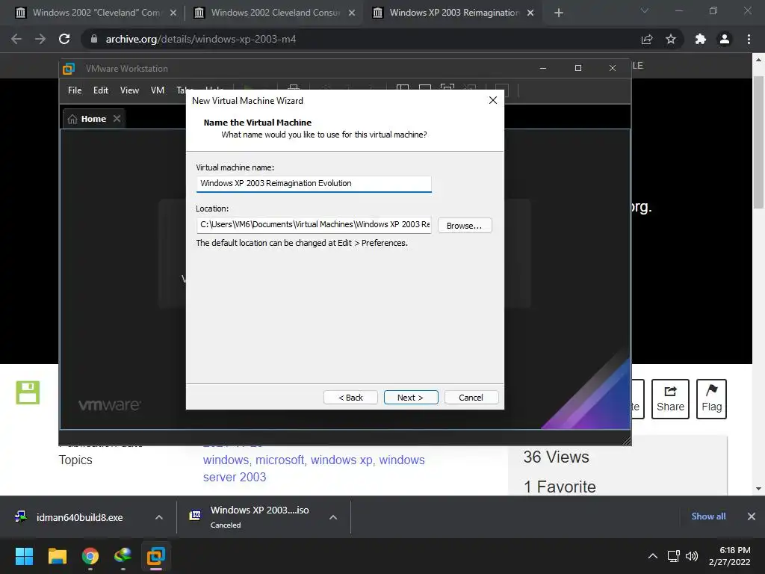
Task: Open Chrome three-dot menu
Action: [x=749, y=39]
